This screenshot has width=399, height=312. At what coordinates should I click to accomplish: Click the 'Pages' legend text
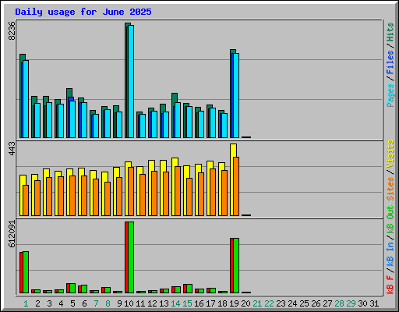390,95
